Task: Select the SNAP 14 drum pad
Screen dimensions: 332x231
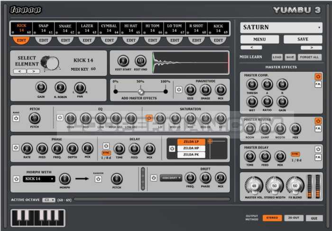Action: pyautogui.click(x=44, y=28)
